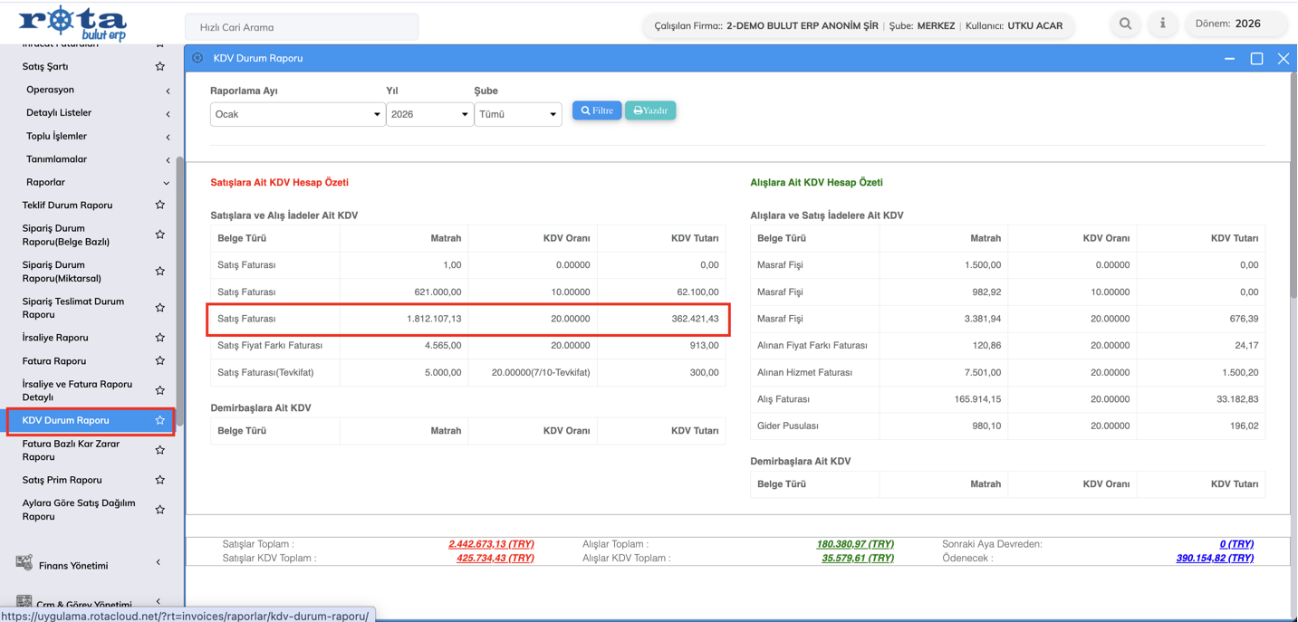Open the Şube dropdown showing Tümü

pyautogui.click(x=517, y=115)
